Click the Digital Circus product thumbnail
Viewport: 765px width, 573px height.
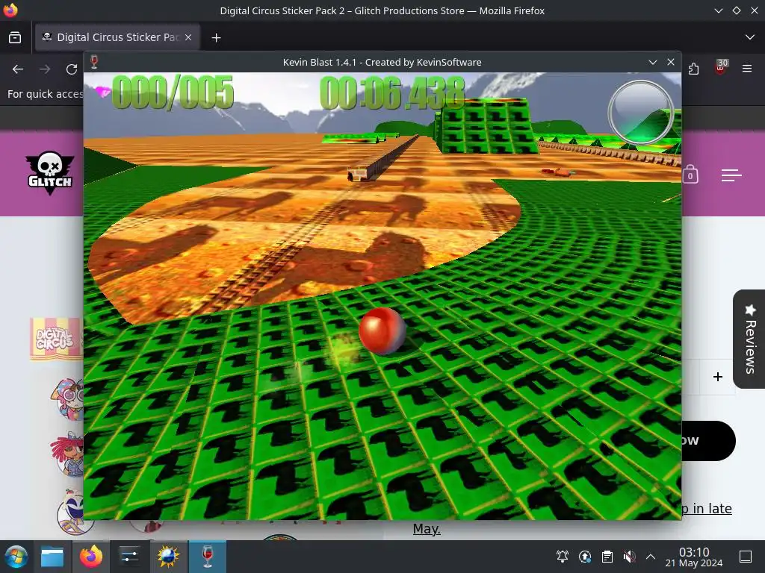click(57, 339)
